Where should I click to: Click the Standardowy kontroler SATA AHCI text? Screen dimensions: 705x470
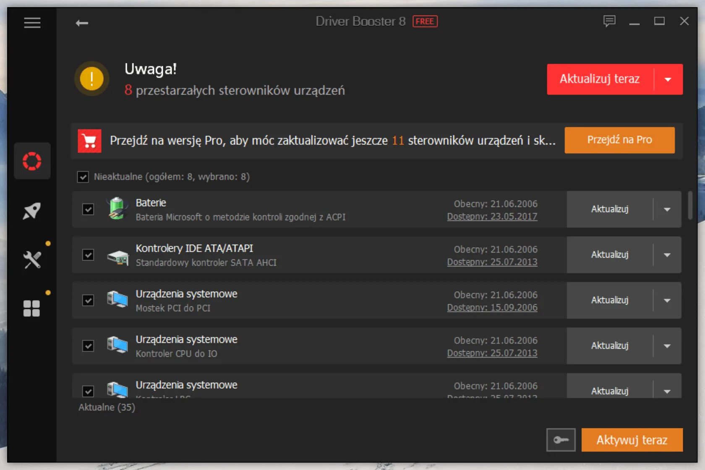point(206,263)
